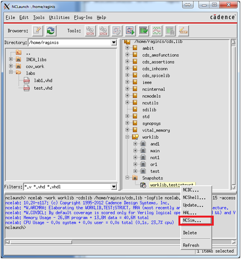Viewport: 241px width, 259px height.
Task: Click the main design unit chip icon
Action: coord(143,151)
